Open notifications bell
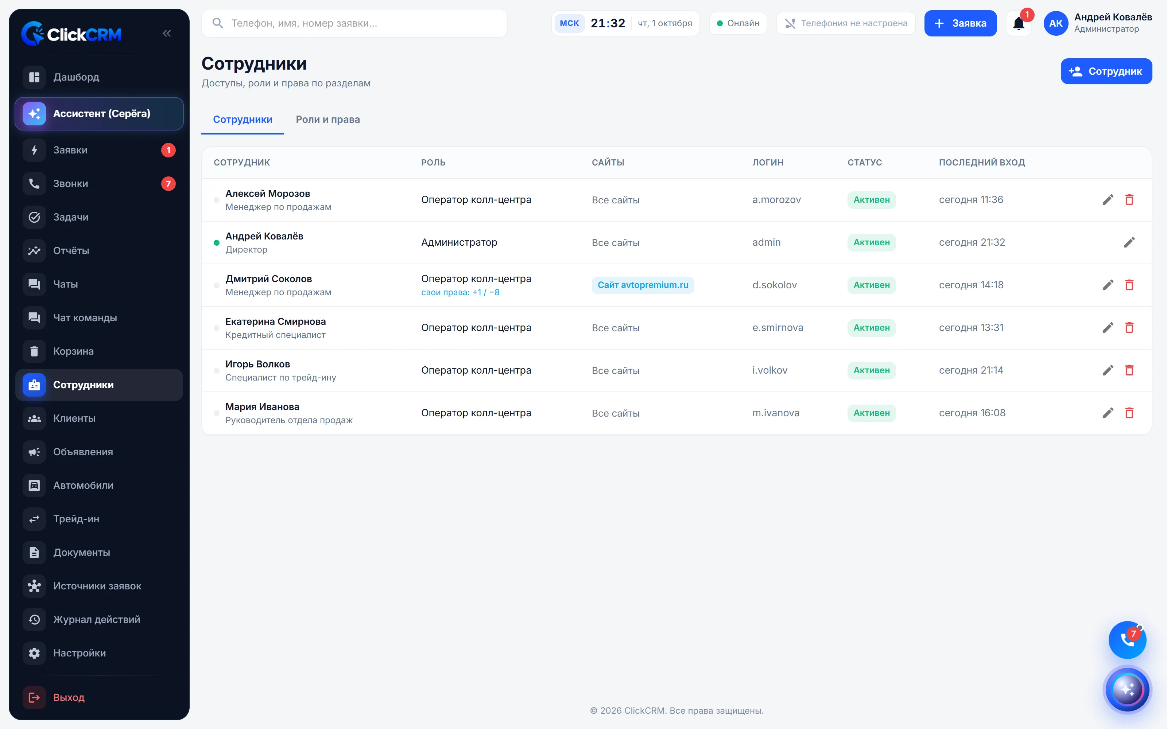 pos(1019,23)
